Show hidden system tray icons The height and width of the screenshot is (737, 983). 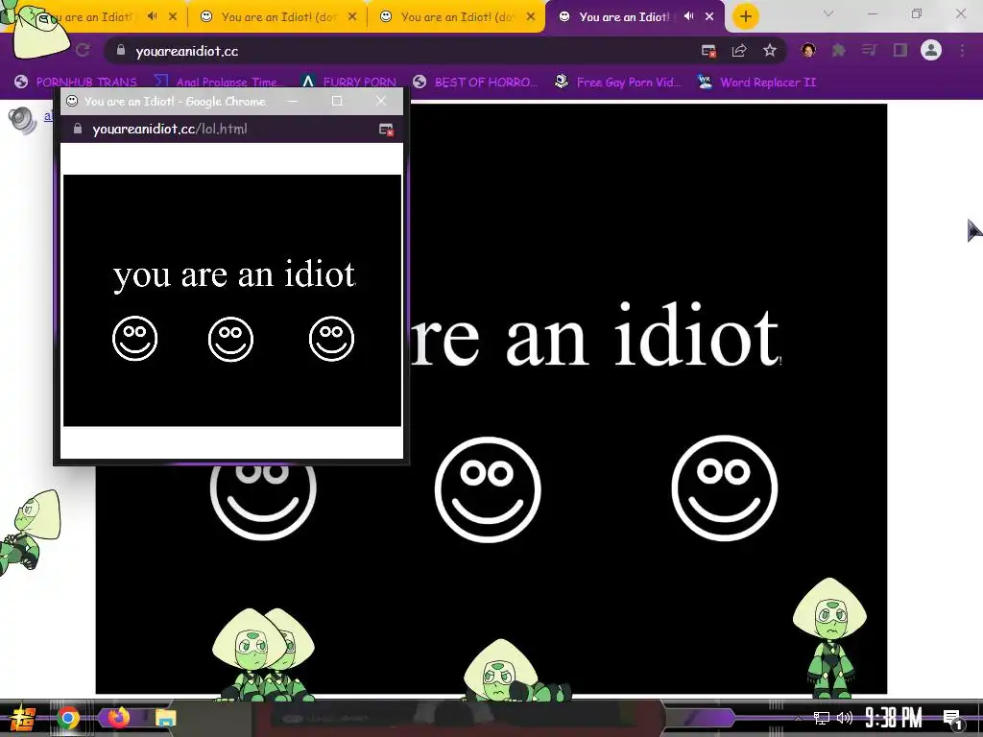798,718
